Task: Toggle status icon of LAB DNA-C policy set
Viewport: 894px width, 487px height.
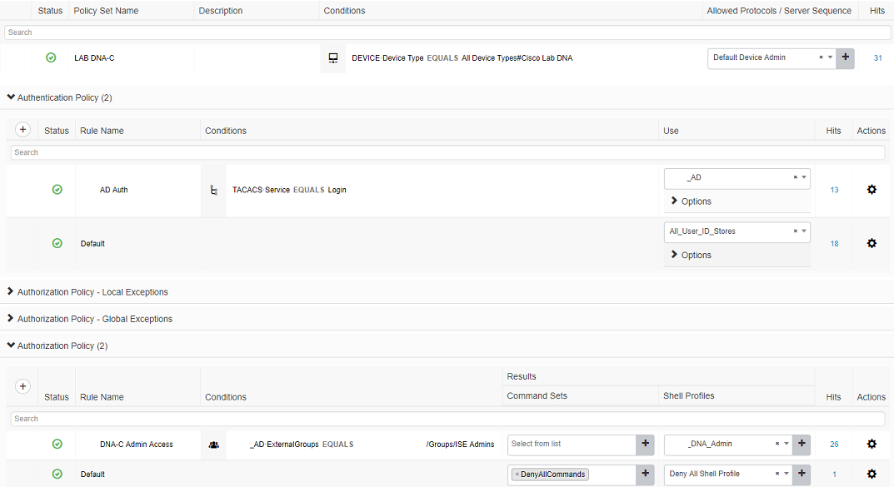Action: click(51, 57)
